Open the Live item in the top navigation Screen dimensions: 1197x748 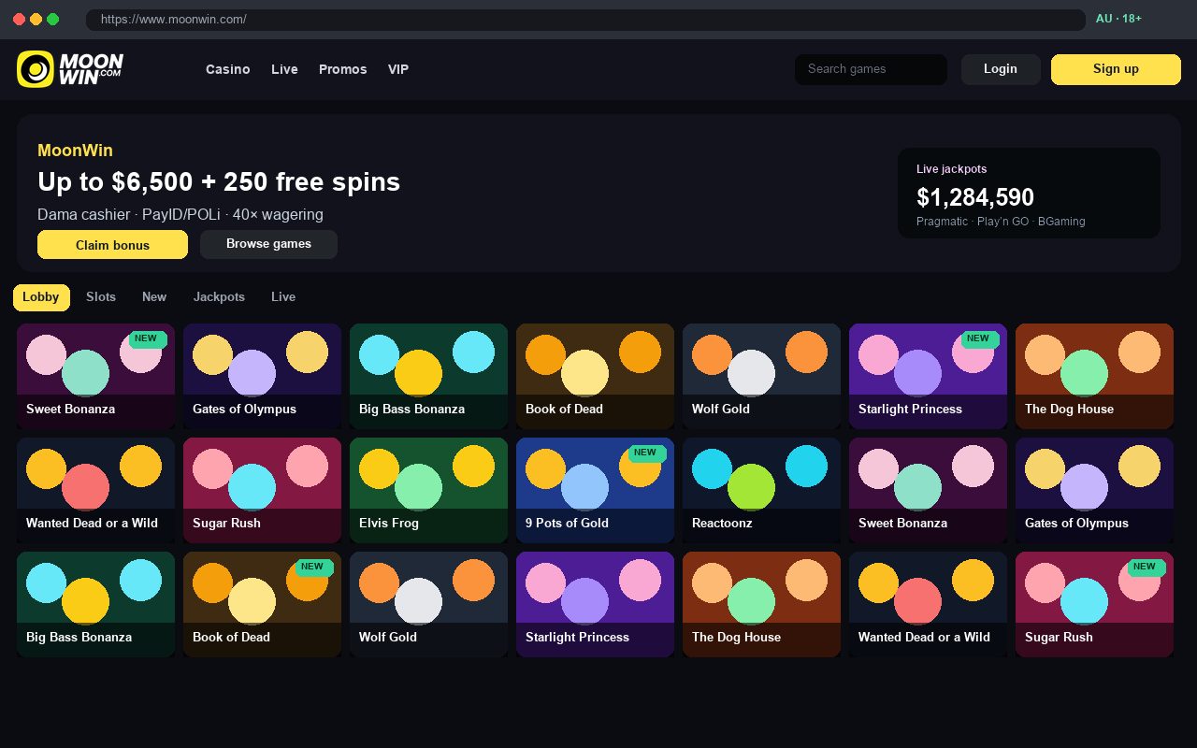click(x=284, y=69)
